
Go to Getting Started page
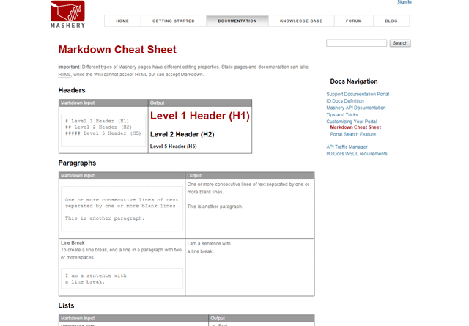tap(174, 21)
